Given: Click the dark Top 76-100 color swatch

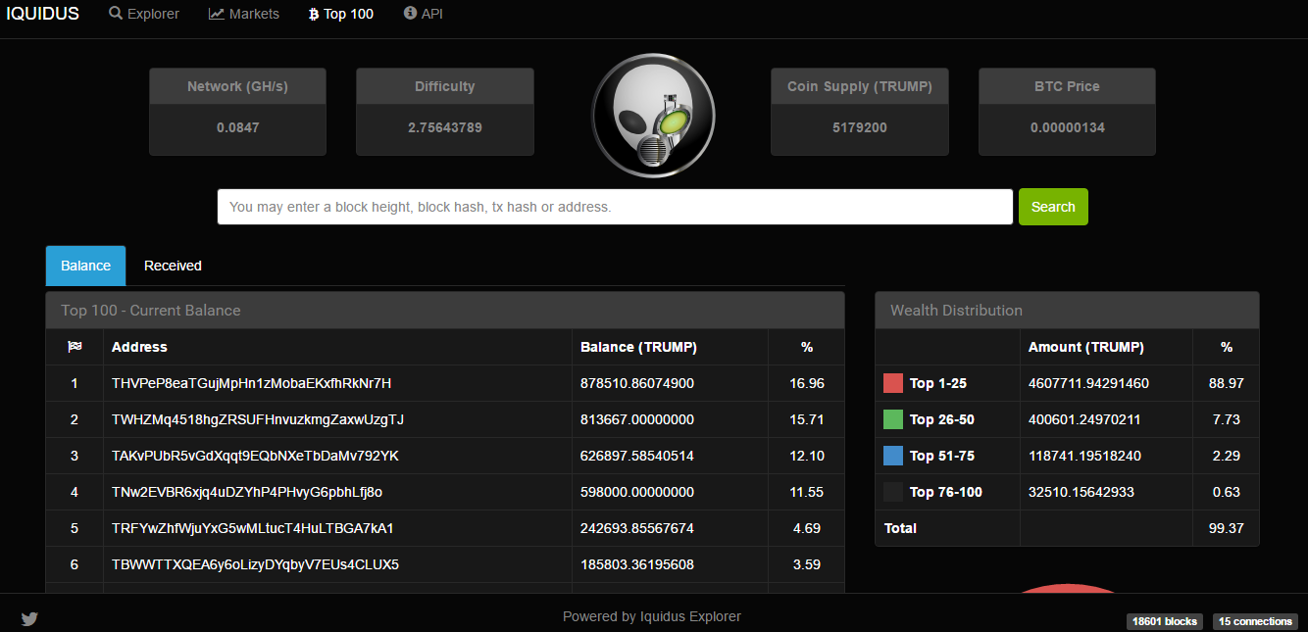Looking at the screenshot, I should (x=893, y=492).
